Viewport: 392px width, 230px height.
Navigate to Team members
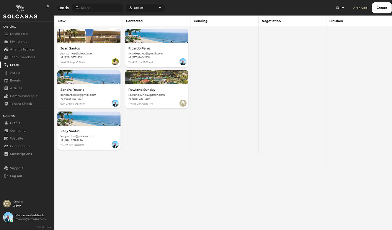point(22,57)
